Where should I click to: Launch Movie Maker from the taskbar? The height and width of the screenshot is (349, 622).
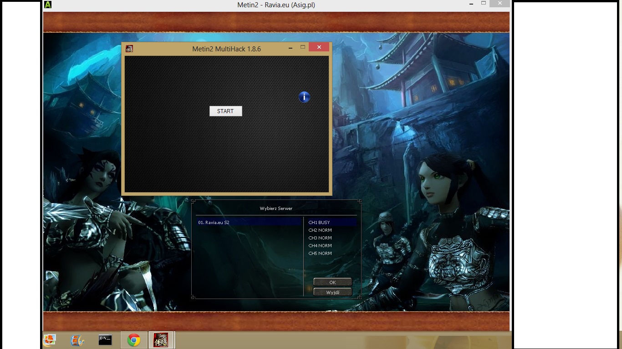[x=77, y=340]
